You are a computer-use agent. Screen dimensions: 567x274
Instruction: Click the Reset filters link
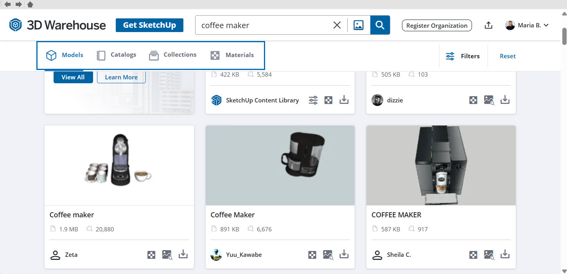click(508, 56)
